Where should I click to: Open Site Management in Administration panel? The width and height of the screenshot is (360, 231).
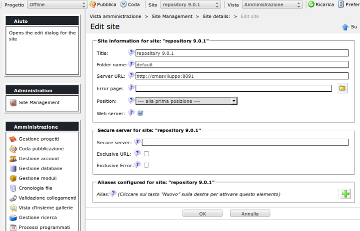[x=39, y=103]
